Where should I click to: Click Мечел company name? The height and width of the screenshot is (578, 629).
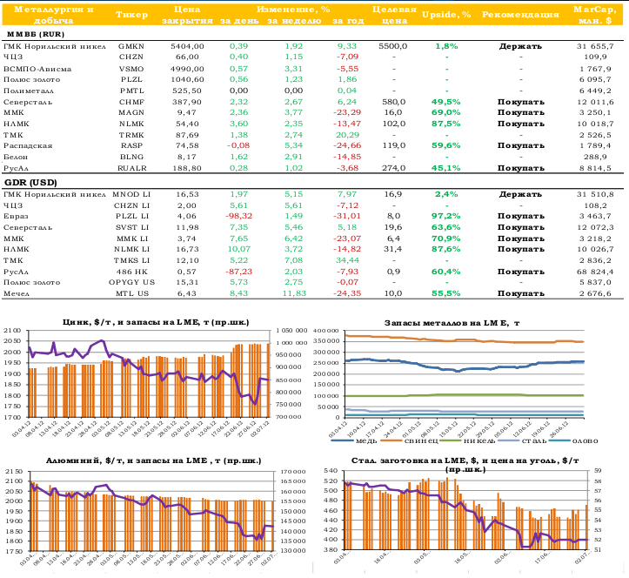pos(17,293)
